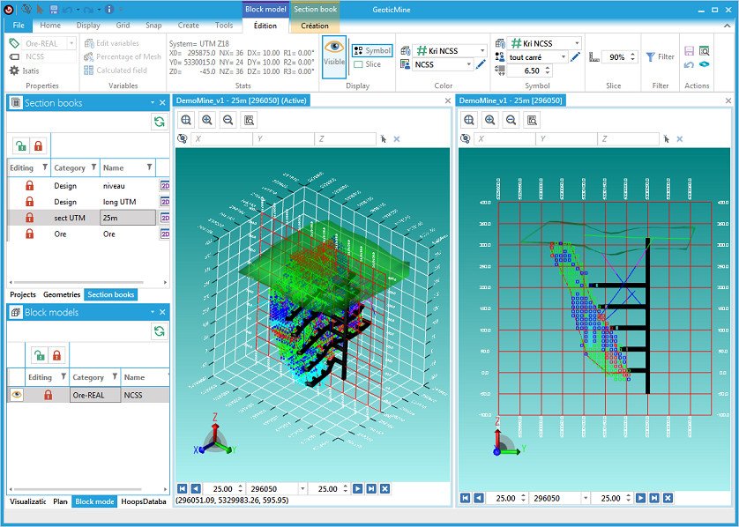The width and height of the screenshot is (739, 527).
Task: Go to next section in left view
Action: 358,489
